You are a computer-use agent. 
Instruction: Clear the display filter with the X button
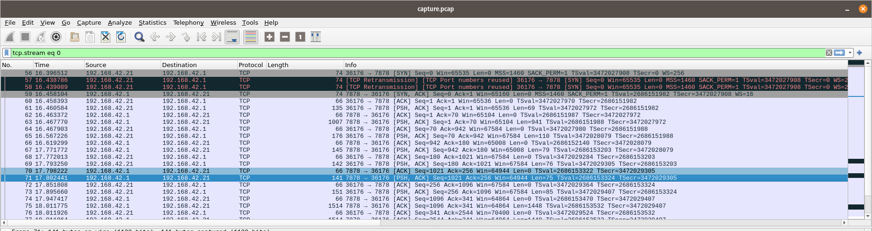[829, 53]
